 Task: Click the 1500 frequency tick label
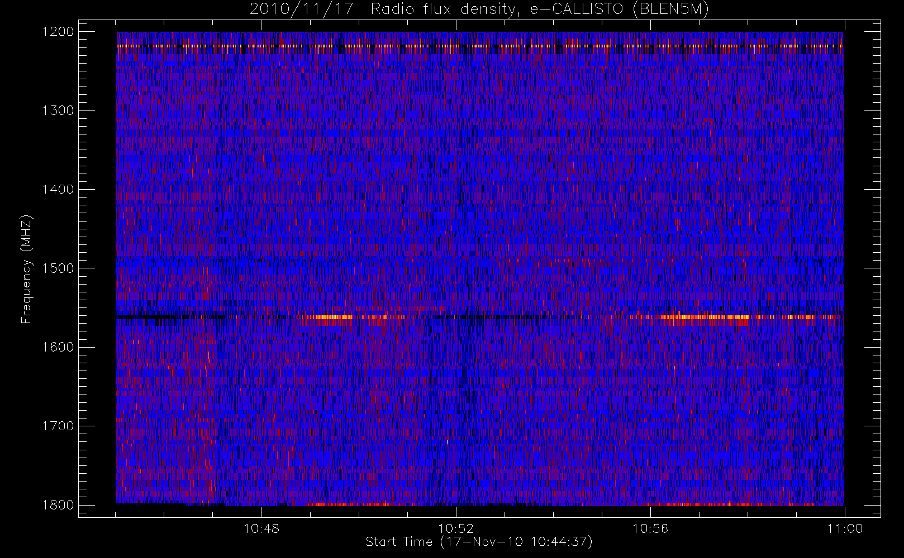tap(58, 268)
